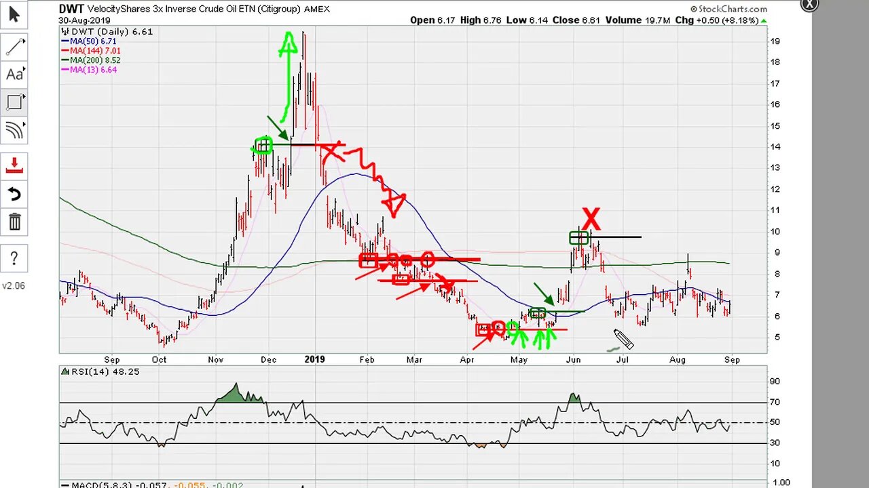Click the 14 price axis label
The height and width of the screenshot is (488, 869).
775,146
